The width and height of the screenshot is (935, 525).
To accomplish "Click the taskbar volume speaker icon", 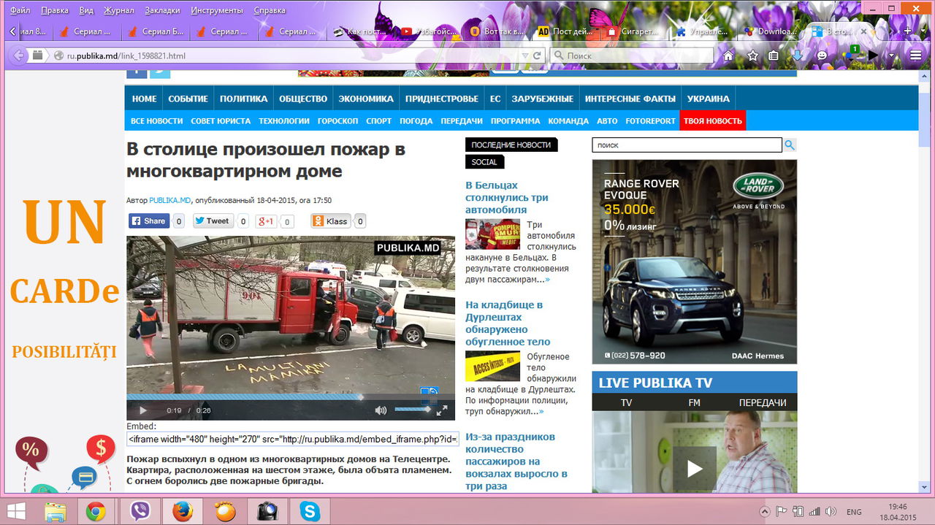I will click(830, 512).
